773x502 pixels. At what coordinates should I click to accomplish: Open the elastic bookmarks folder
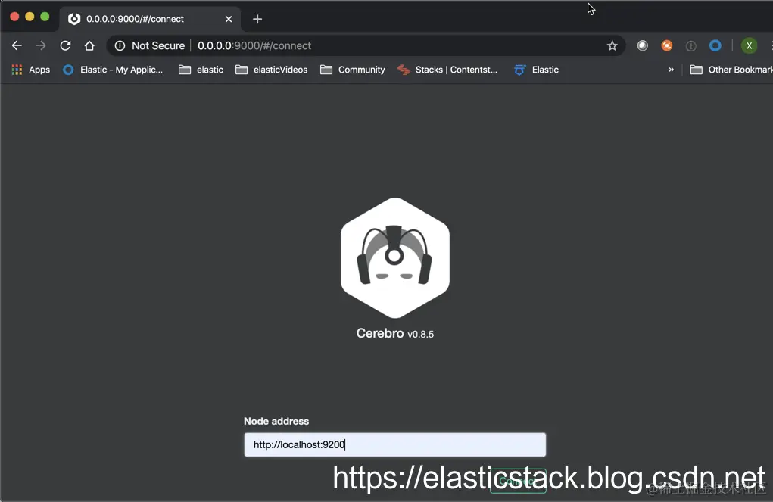[x=201, y=70]
